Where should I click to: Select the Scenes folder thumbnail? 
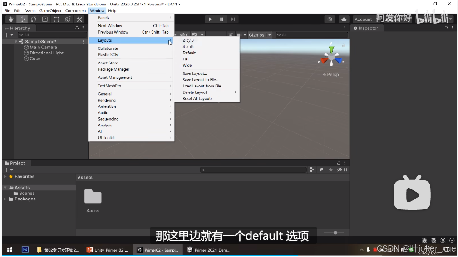(x=93, y=196)
